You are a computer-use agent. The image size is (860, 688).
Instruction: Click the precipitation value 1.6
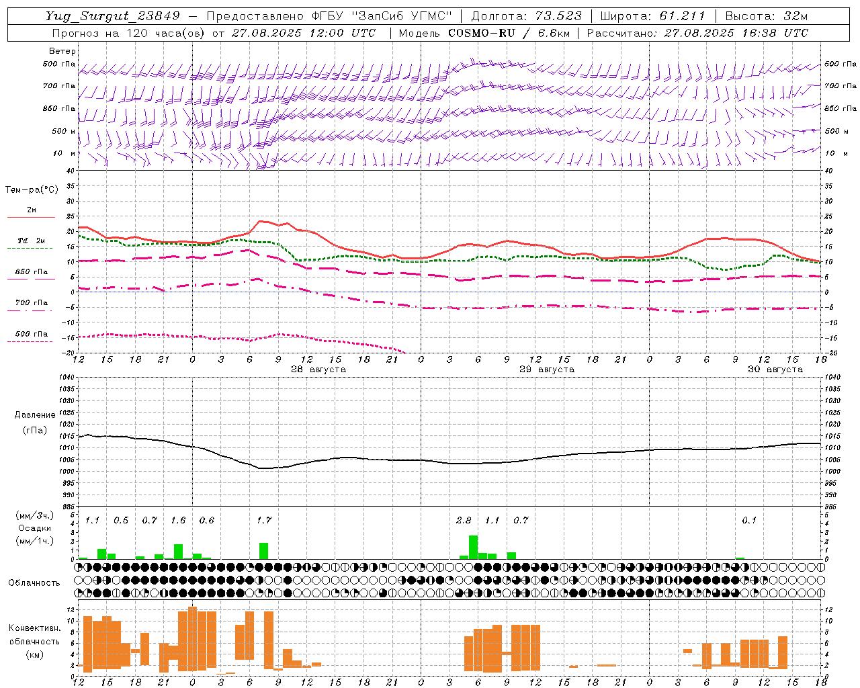(178, 520)
